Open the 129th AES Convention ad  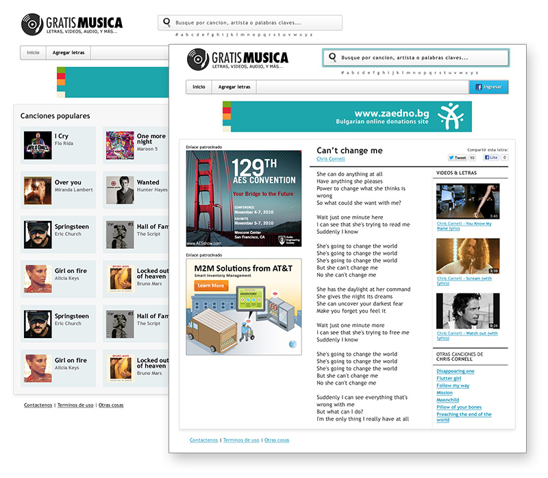click(x=244, y=198)
